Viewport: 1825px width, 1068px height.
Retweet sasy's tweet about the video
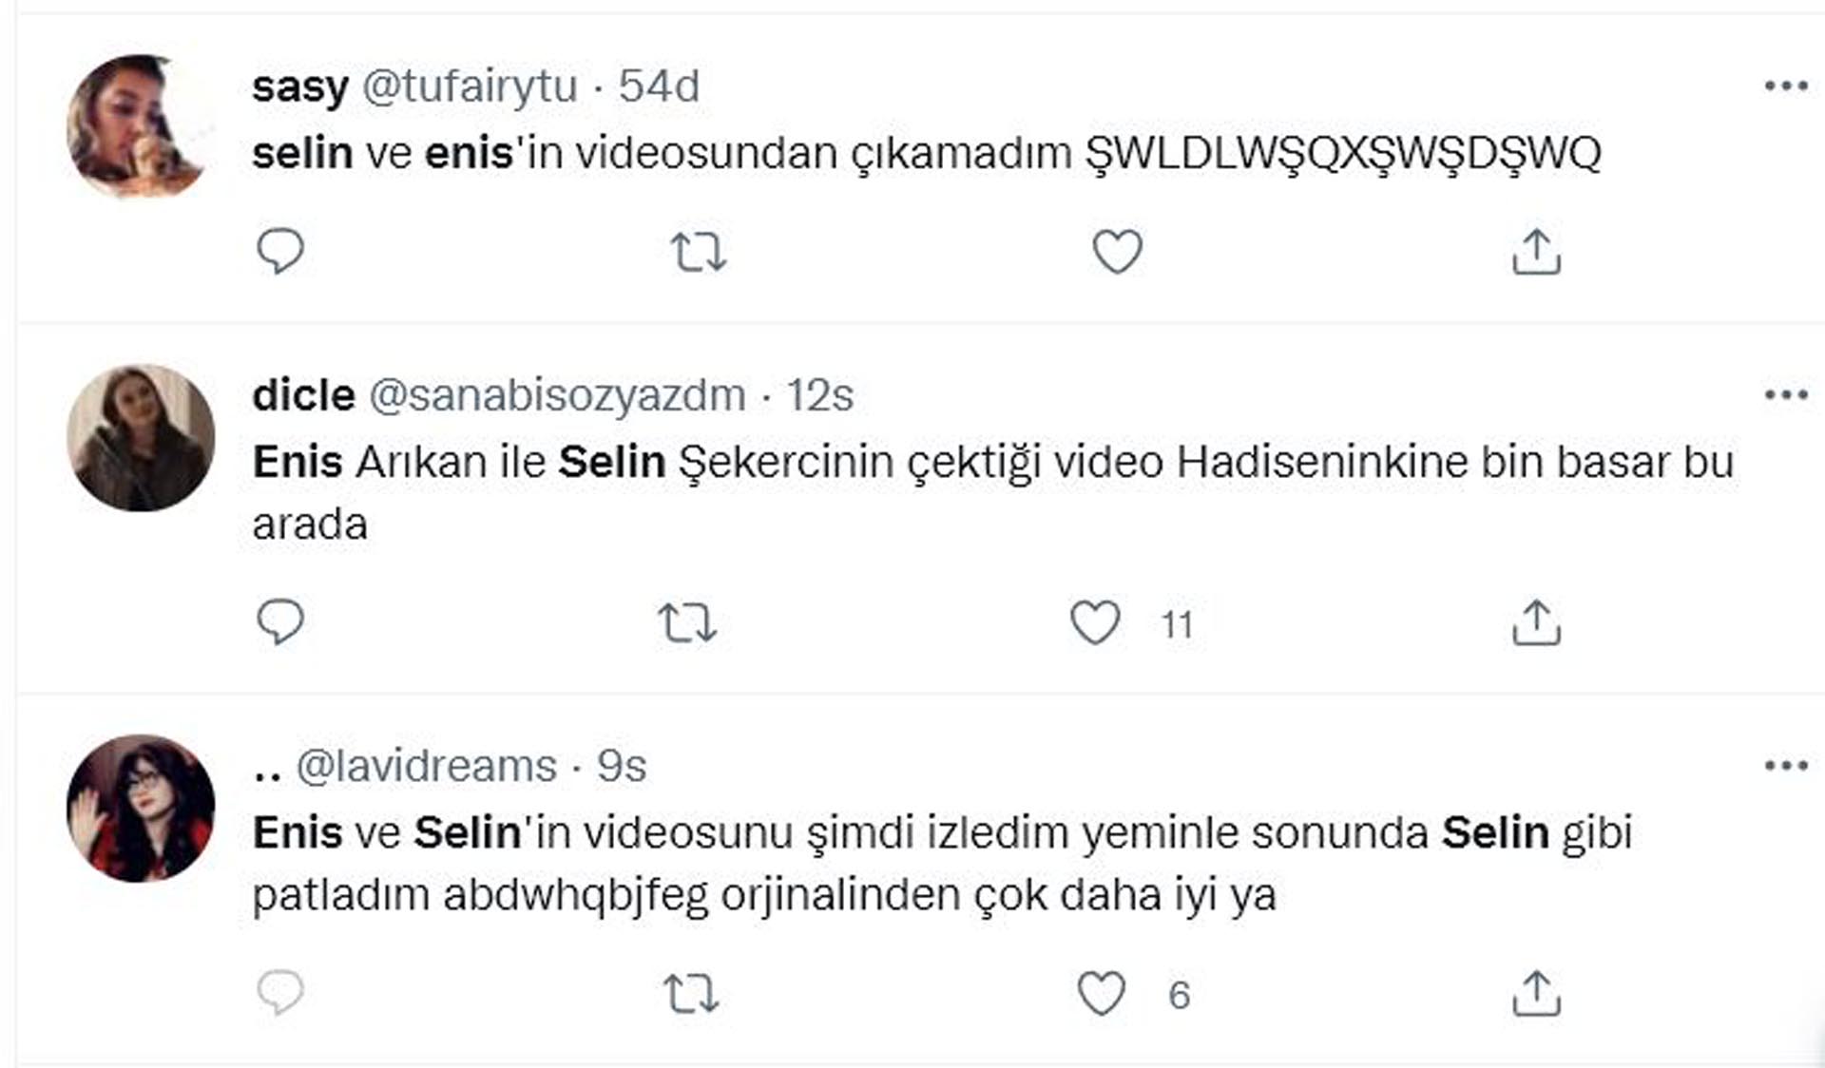699,251
